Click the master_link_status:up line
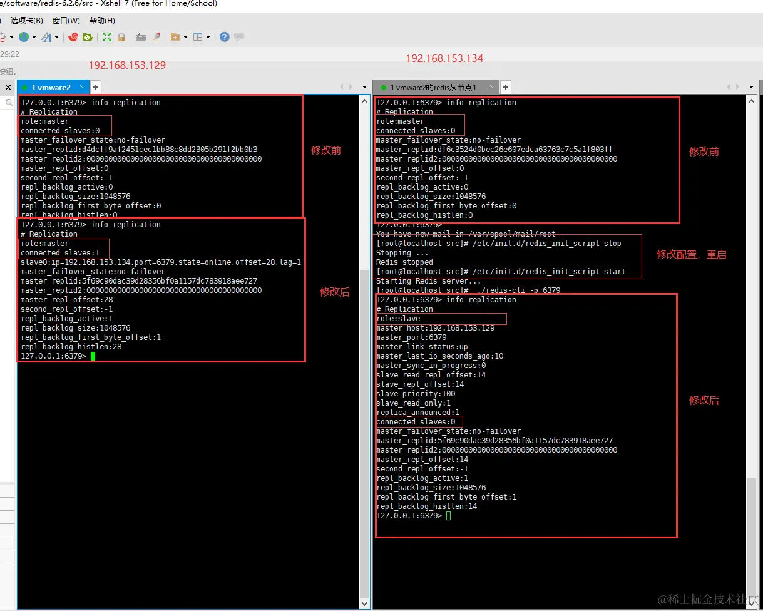The image size is (763, 611). click(422, 347)
